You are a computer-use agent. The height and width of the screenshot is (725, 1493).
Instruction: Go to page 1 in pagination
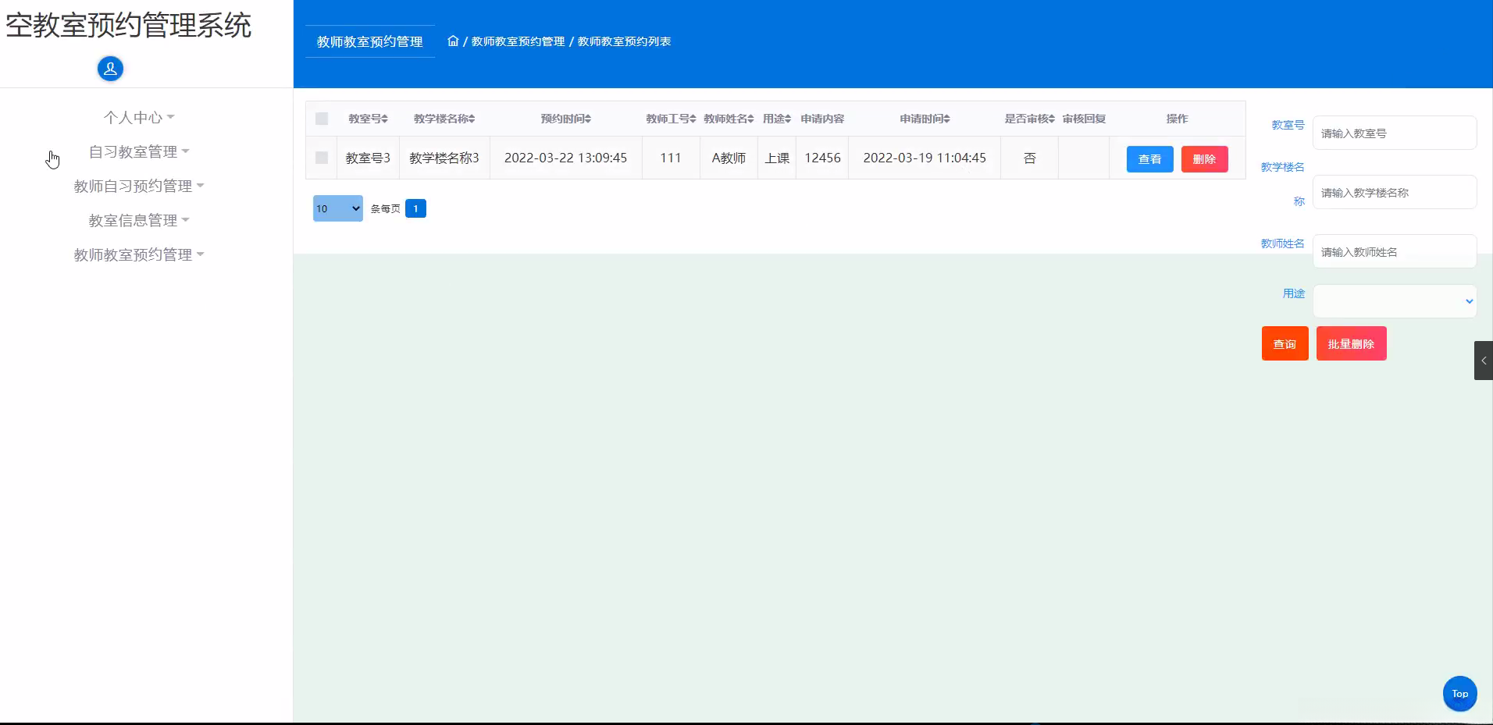pos(415,208)
